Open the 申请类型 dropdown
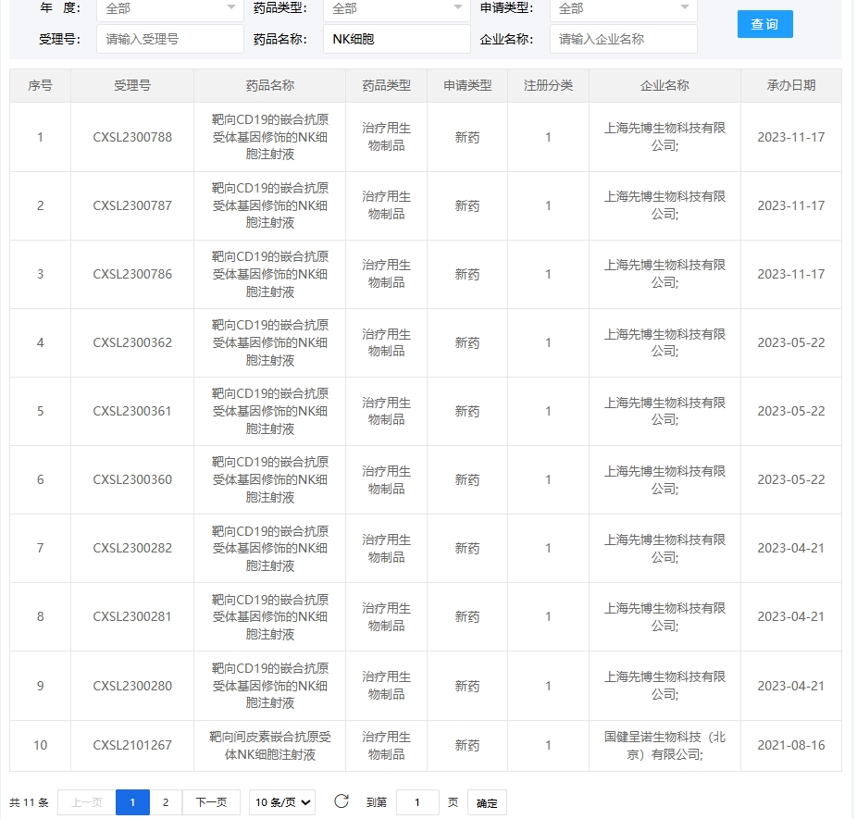This screenshot has height=819, width=857. pyautogui.click(x=624, y=8)
